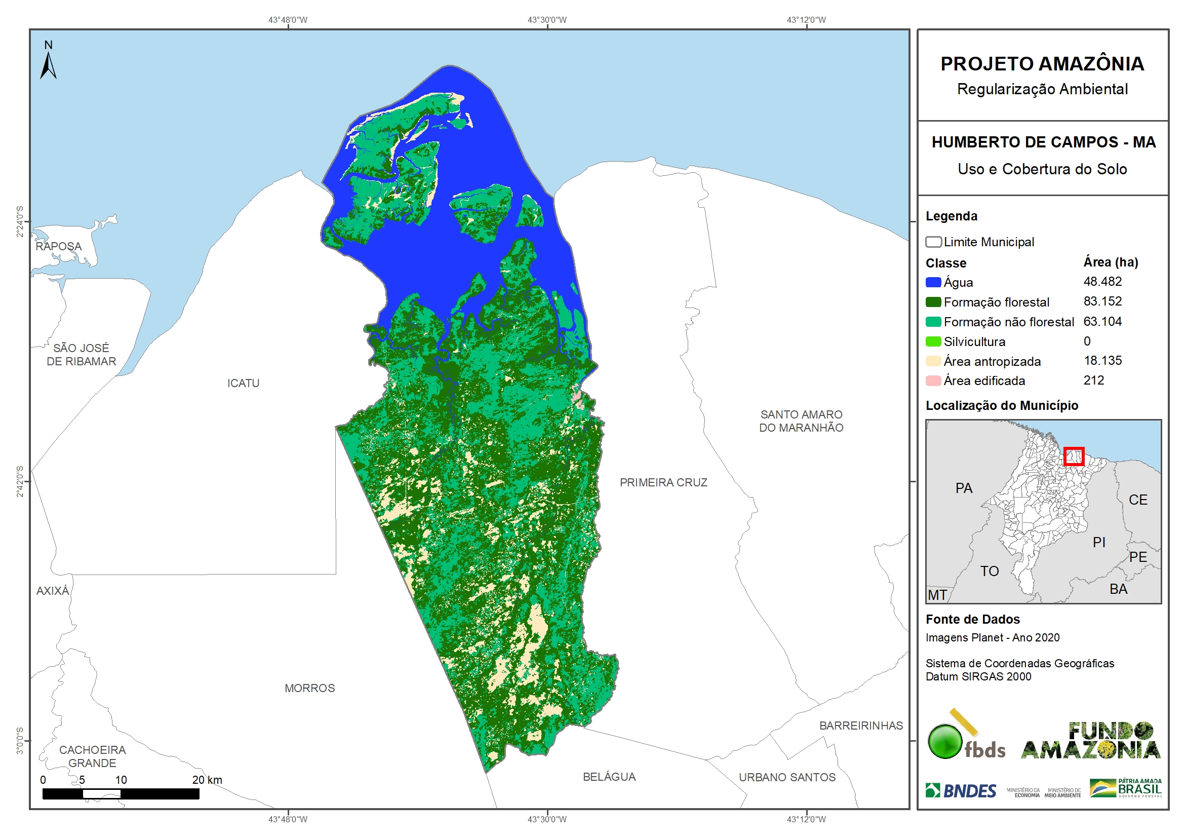Click the scale bar at bottom left

[x=121, y=793]
